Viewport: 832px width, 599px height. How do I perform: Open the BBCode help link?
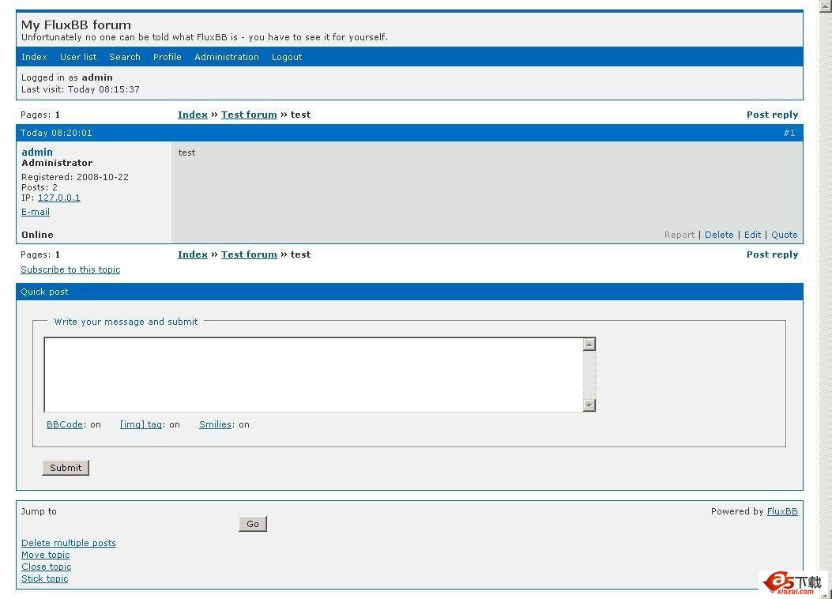65,424
